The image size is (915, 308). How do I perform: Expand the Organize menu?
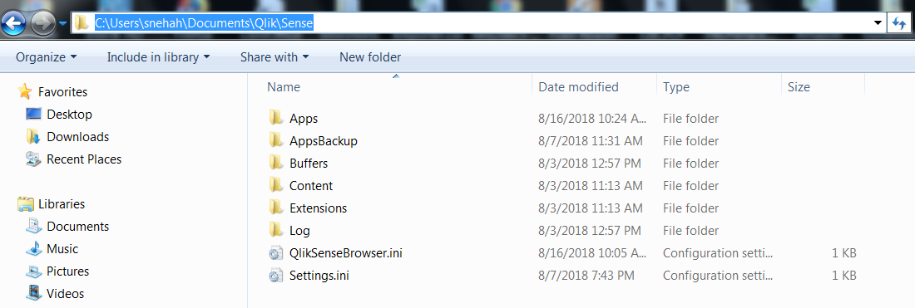46,57
